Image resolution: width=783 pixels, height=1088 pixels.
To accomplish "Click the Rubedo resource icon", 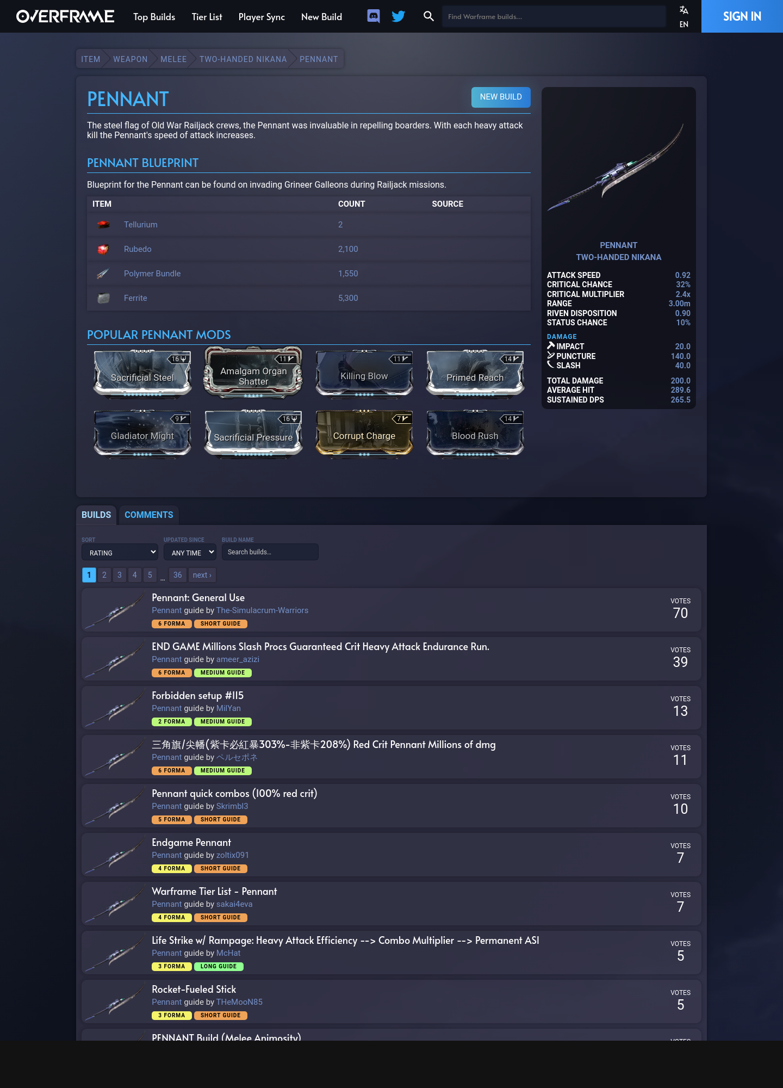I will coord(103,249).
